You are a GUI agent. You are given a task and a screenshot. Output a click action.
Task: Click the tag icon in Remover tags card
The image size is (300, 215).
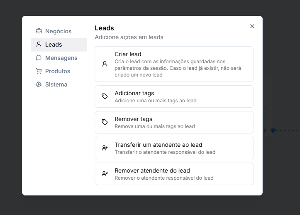point(105,122)
